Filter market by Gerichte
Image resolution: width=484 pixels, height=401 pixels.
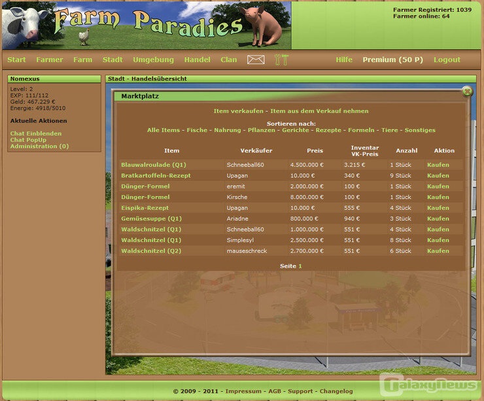pos(296,130)
